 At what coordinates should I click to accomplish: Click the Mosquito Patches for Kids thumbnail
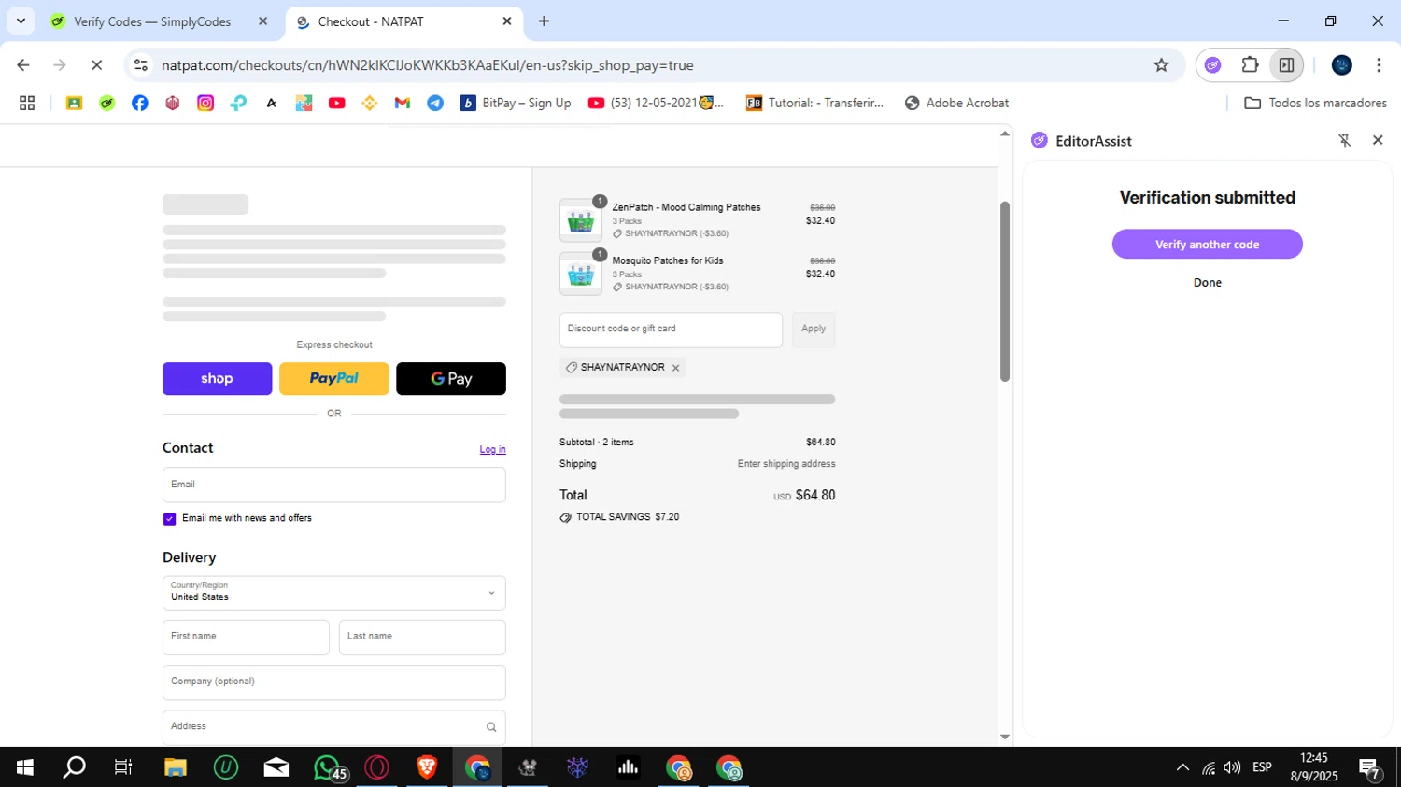point(581,274)
